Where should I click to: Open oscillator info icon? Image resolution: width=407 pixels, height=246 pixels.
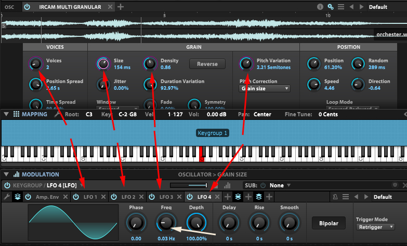pyautogui.click(x=320, y=7)
